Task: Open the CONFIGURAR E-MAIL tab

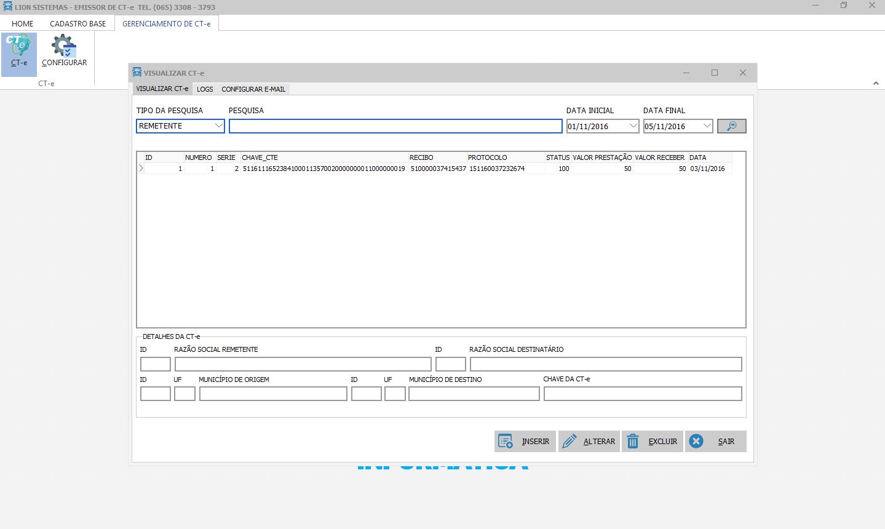Action: 253,89
